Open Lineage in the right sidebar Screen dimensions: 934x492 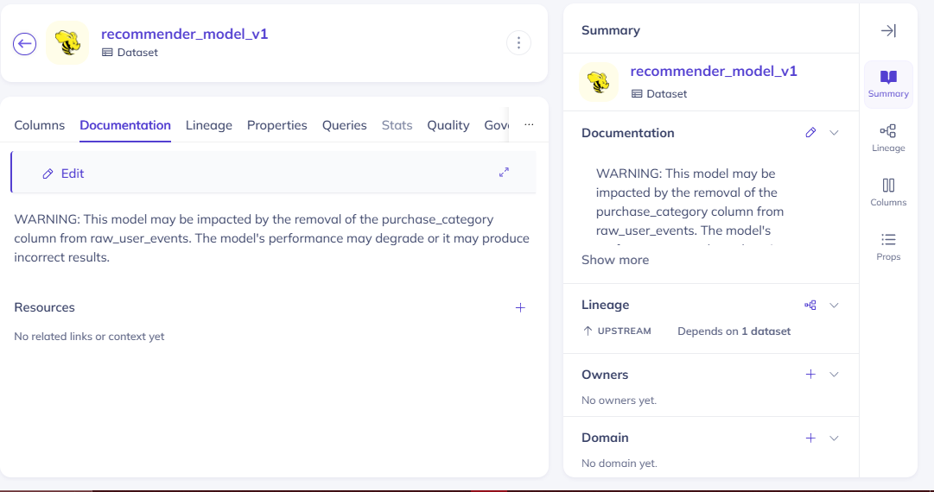888,138
